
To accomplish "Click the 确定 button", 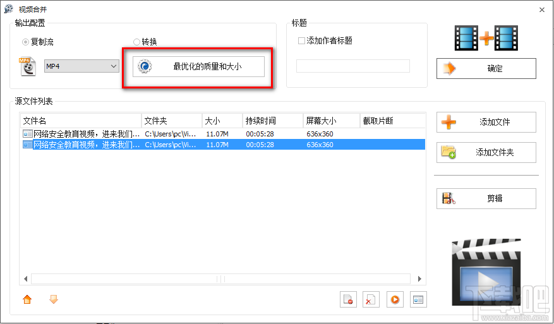I will 486,69.
